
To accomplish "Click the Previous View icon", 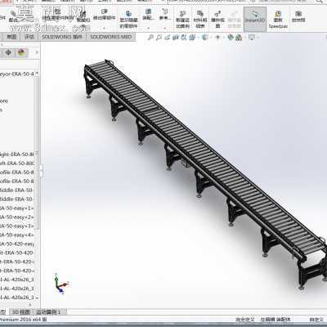I will click(168, 38).
